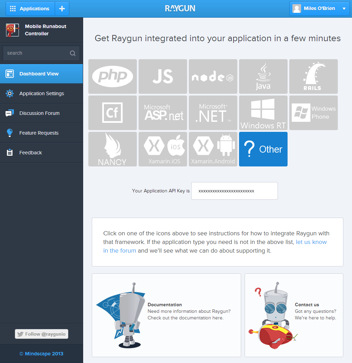Open Dashboard View in sidebar

point(42,74)
